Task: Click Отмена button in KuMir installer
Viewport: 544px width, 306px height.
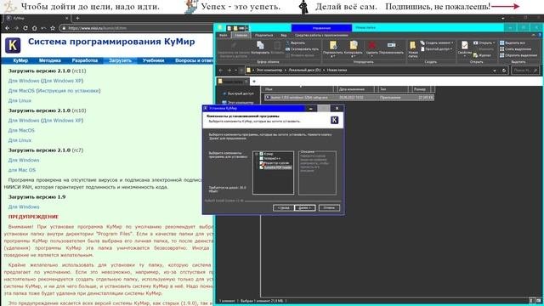Action: point(329,207)
